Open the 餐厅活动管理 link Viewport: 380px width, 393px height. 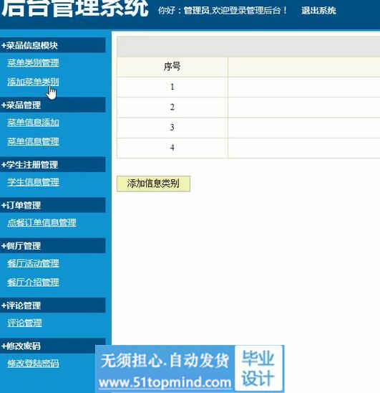coord(33,263)
